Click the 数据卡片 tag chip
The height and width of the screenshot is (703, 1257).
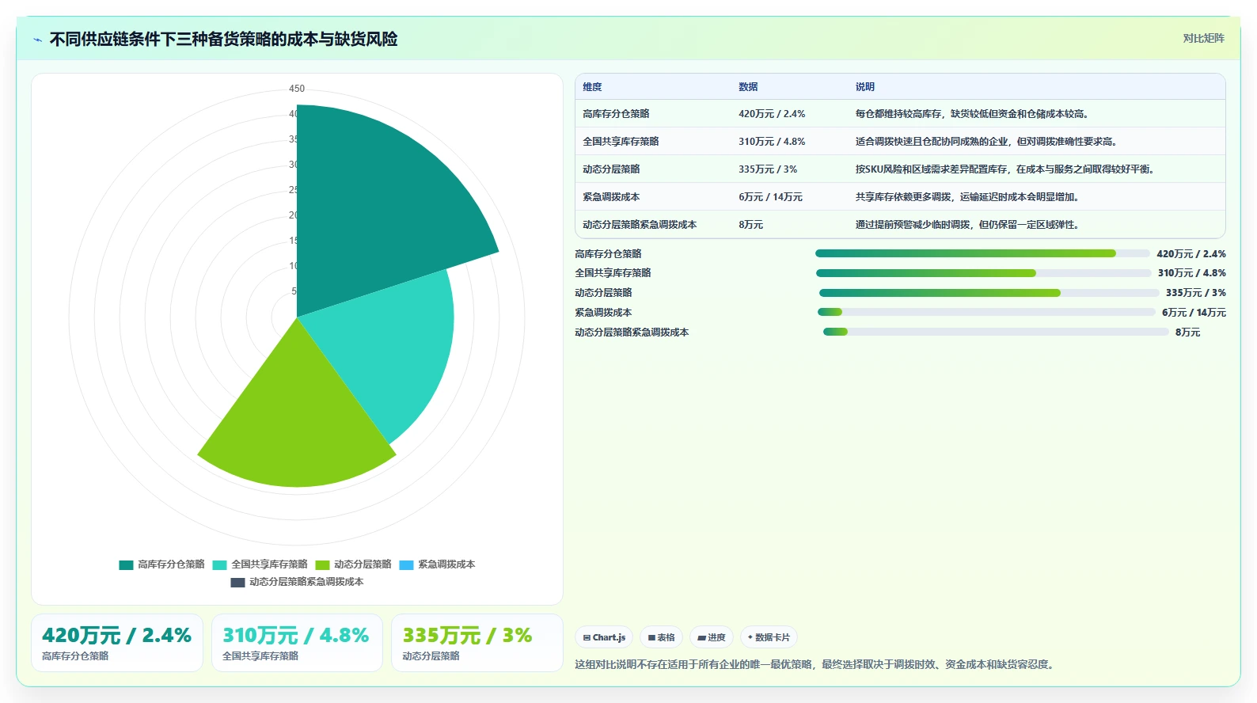point(769,637)
